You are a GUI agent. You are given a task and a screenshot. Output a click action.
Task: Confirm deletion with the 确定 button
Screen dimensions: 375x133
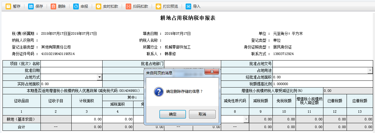(172, 114)
